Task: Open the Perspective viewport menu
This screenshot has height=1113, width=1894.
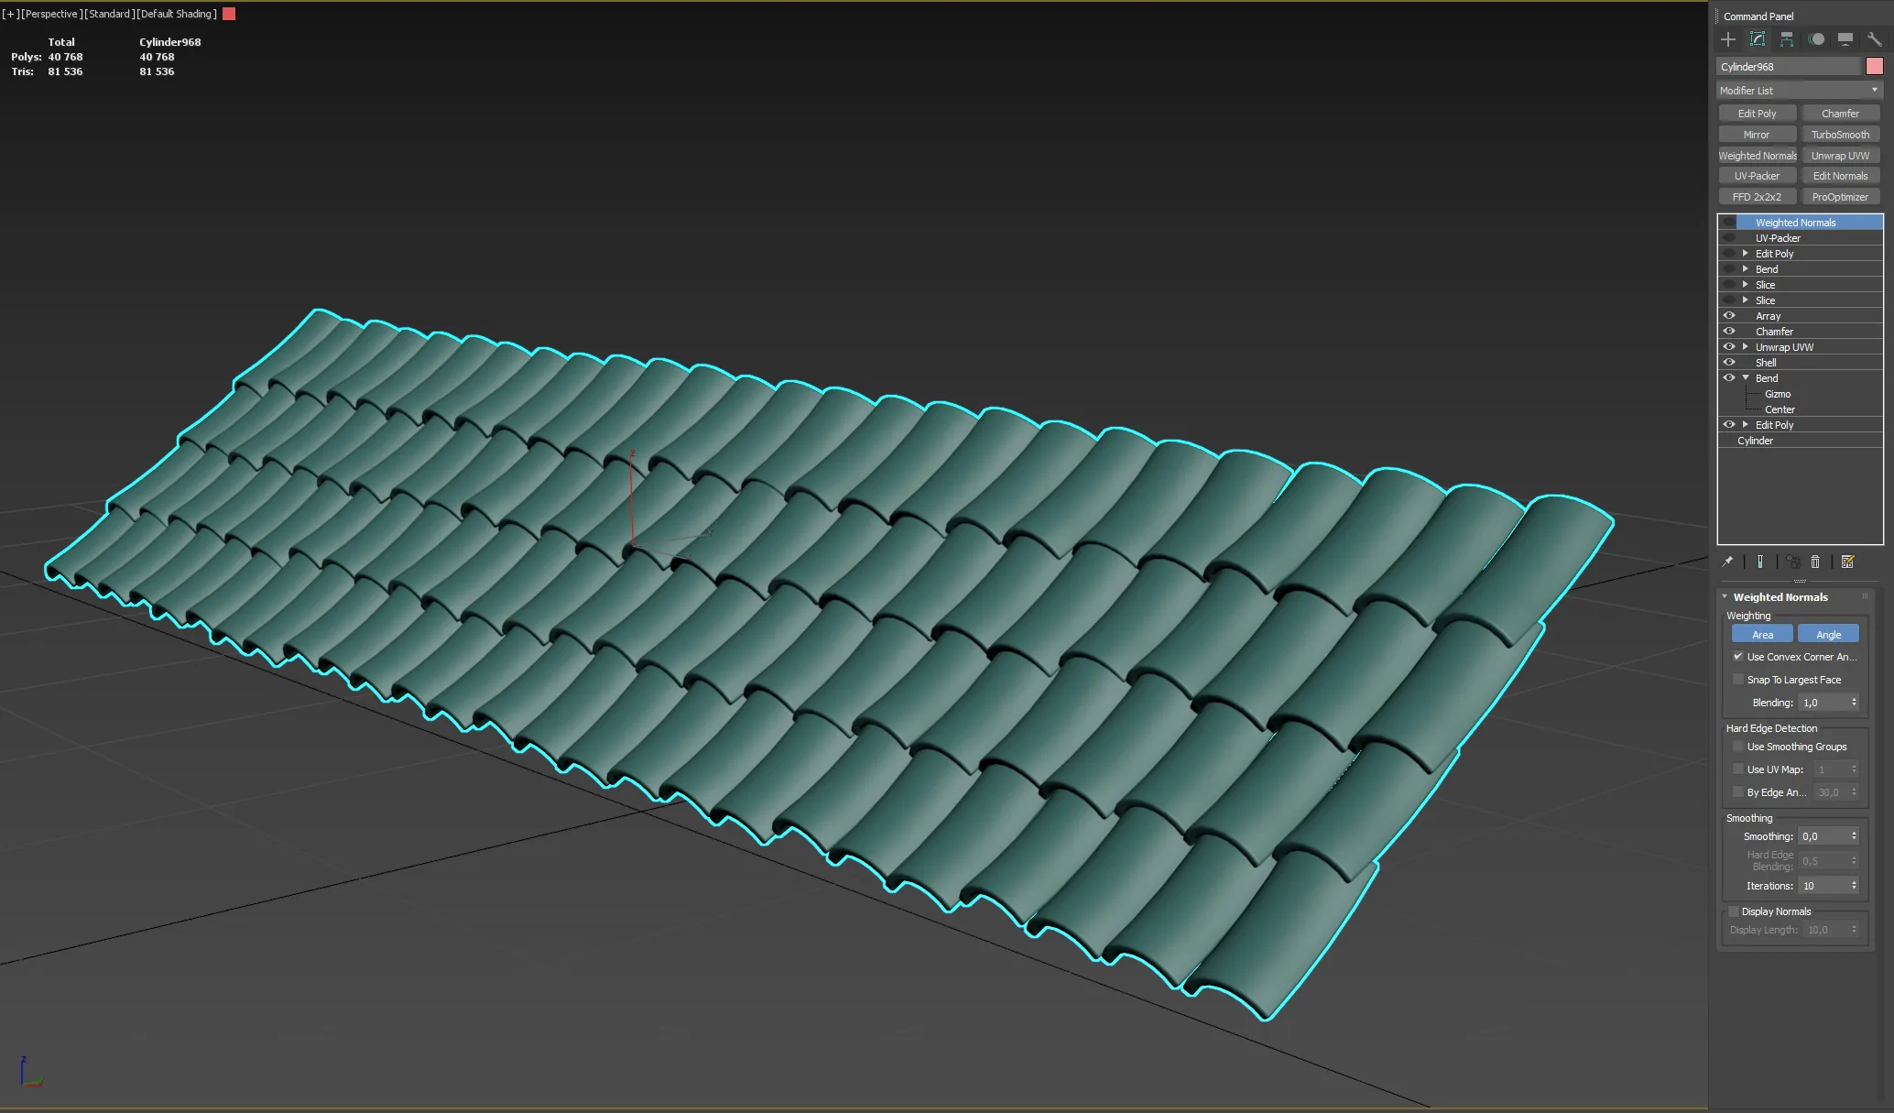Action: coord(51,14)
